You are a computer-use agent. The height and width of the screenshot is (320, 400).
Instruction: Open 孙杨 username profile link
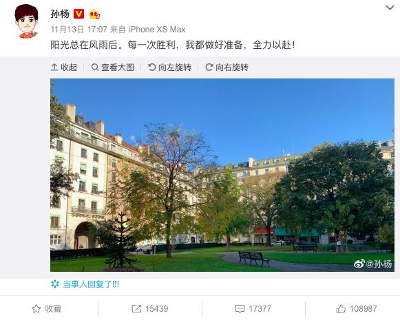click(60, 14)
